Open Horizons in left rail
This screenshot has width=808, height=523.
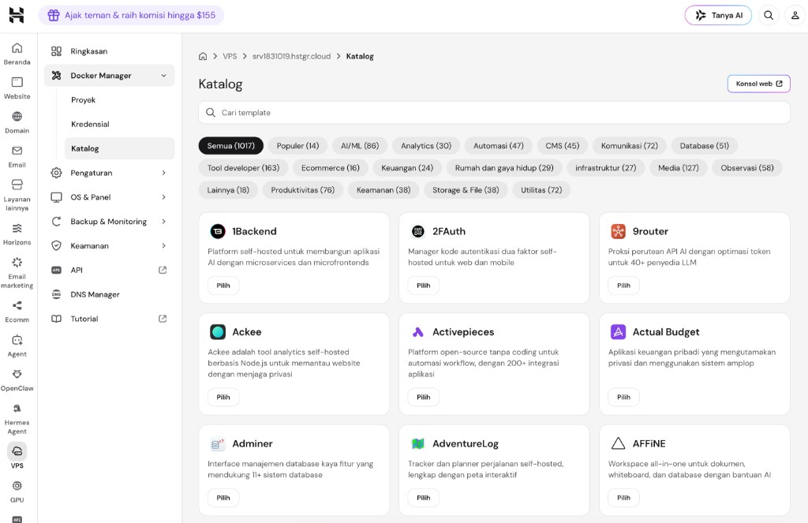pyautogui.click(x=17, y=234)
